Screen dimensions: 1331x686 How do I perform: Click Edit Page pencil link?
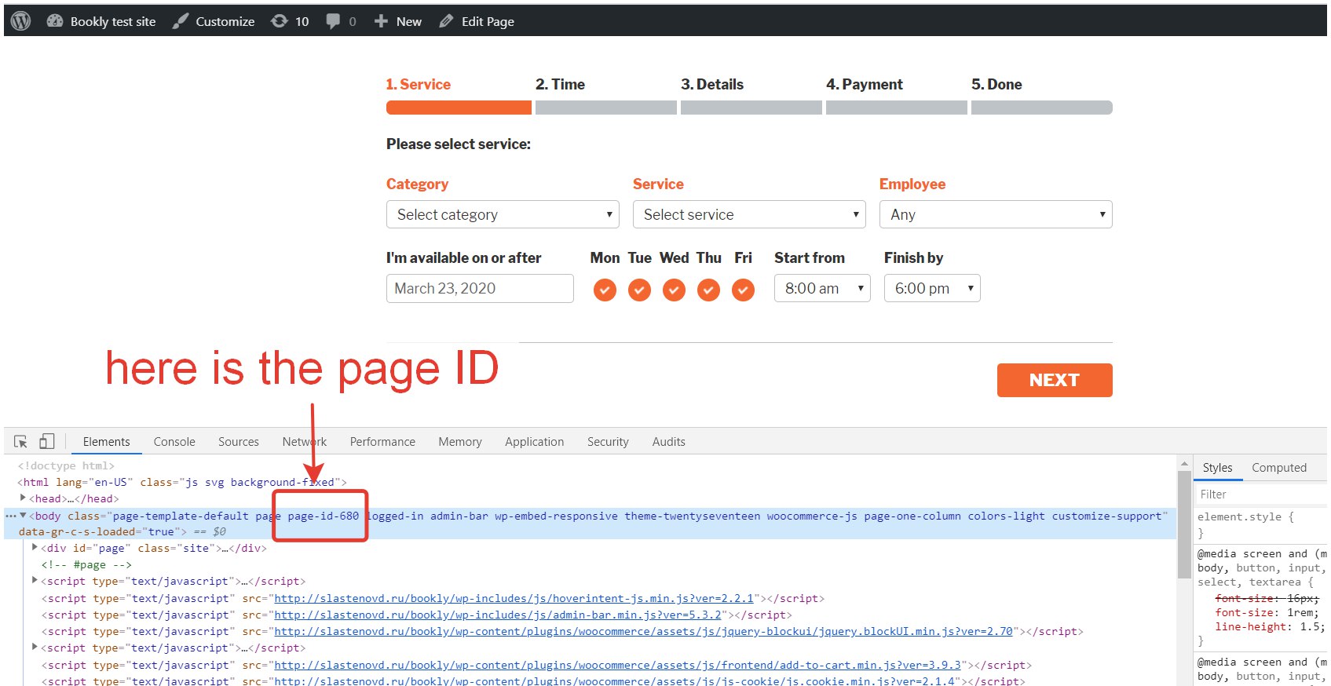(477, 21)
